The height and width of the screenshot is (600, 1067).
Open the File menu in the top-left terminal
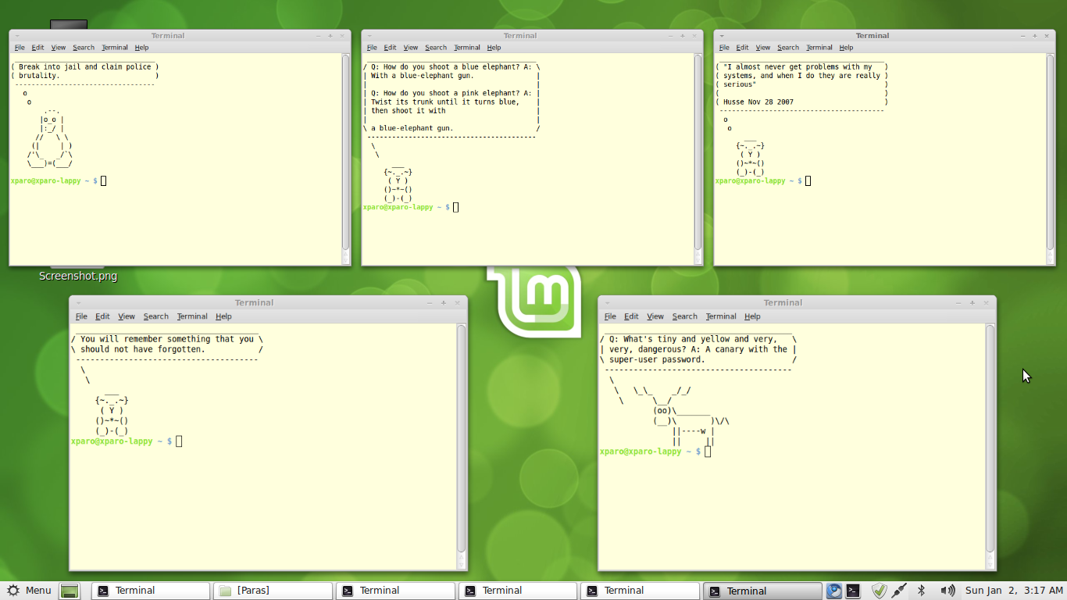(19, 47)
